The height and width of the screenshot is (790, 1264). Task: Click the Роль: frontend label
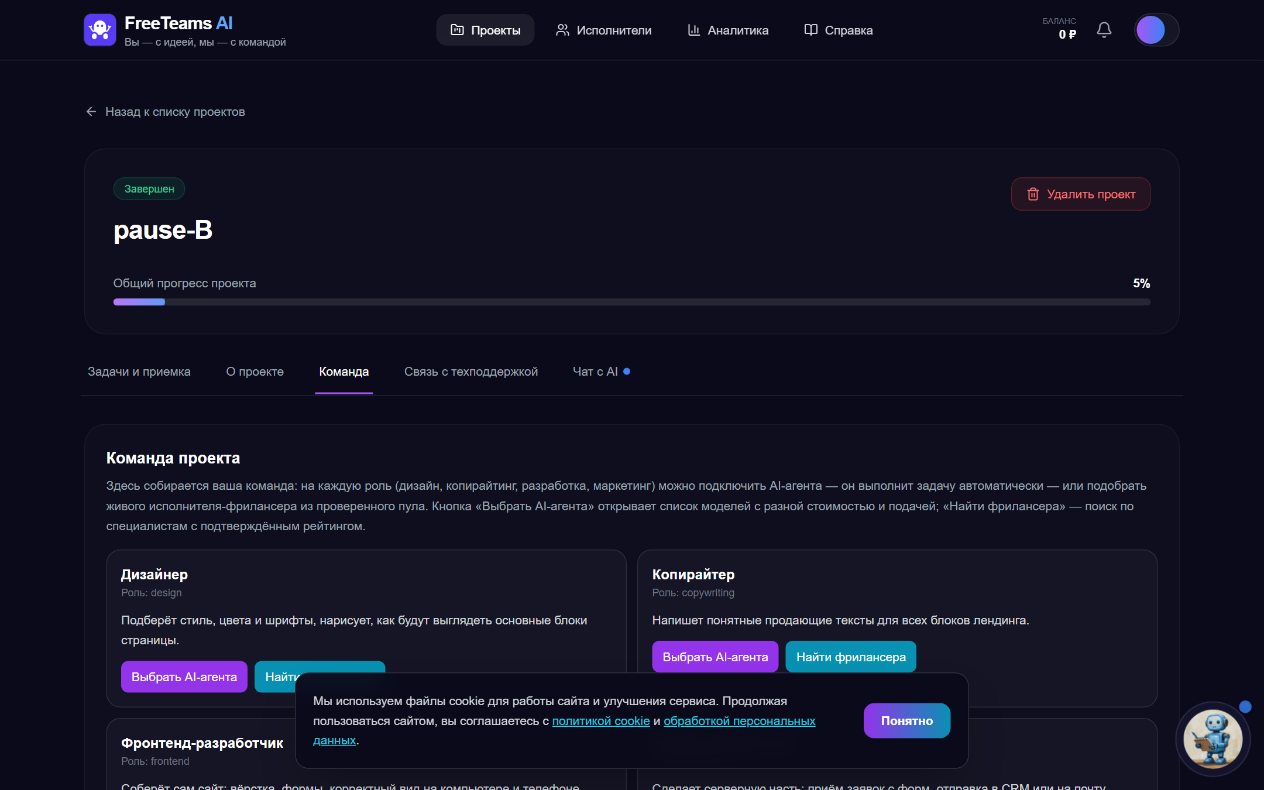pyautogui.click(x=155, y=761)
